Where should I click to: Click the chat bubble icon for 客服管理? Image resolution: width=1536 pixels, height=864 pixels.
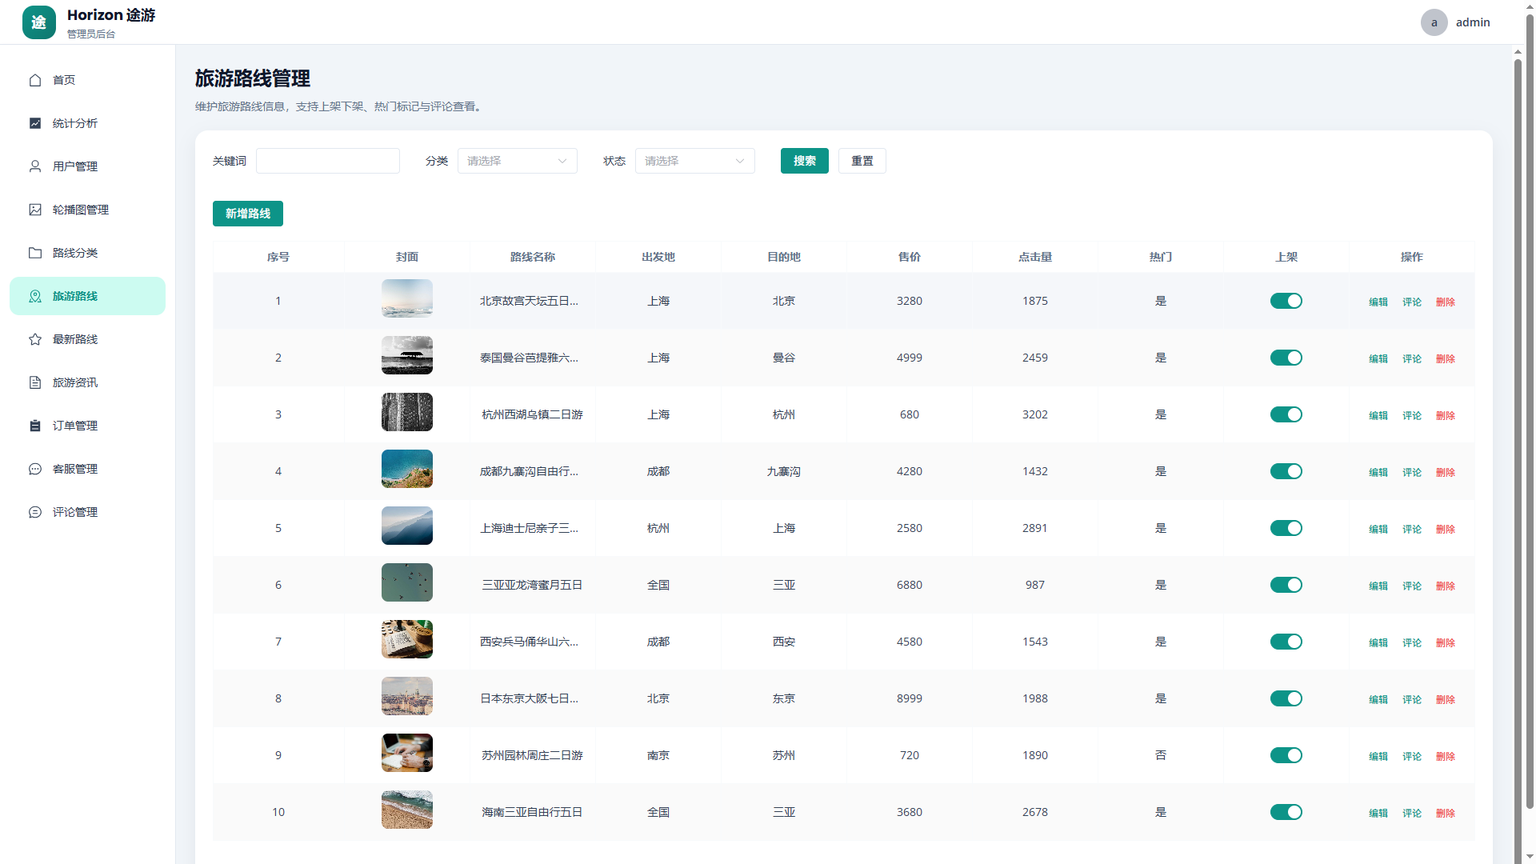(x=35, y=469)
